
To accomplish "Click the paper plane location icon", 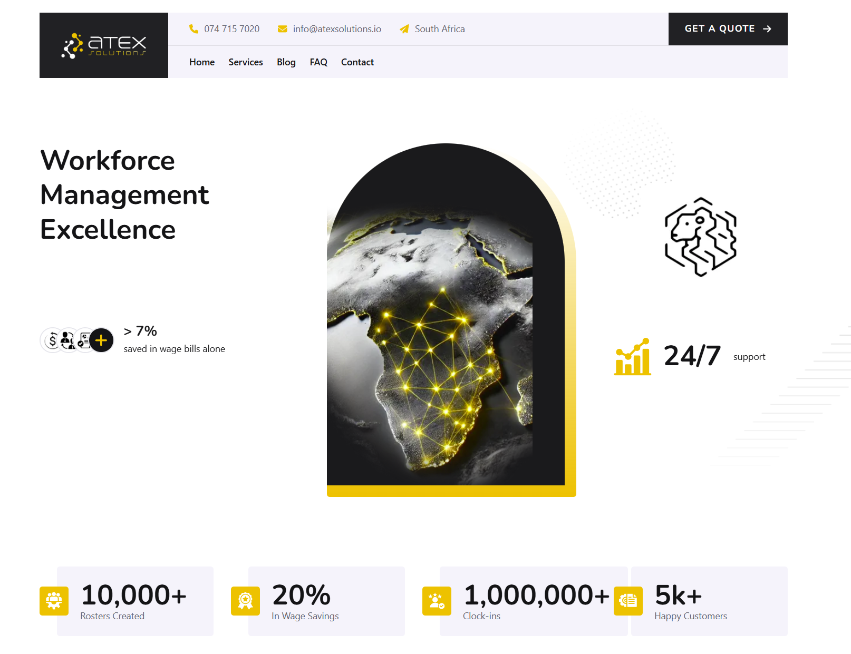I will pyautogui.click(x=404, y=29).
